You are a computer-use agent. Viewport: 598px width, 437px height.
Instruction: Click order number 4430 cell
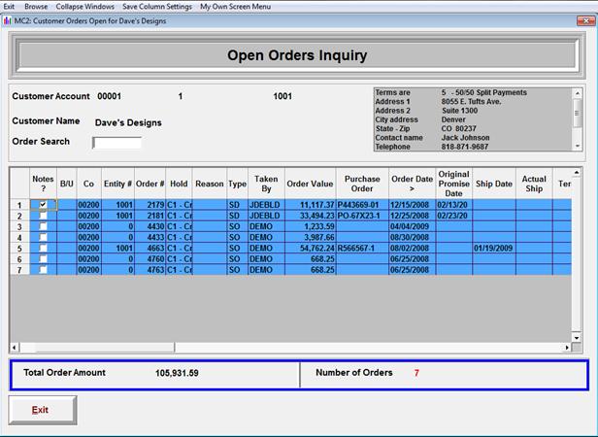point(149,226)
